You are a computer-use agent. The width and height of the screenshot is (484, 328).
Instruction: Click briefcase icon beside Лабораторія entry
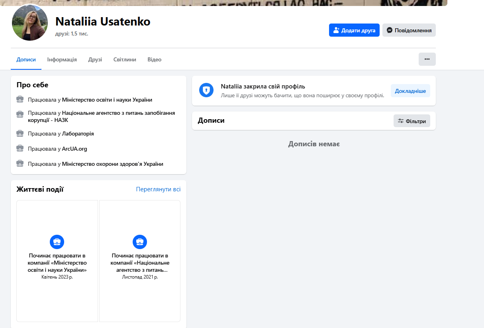tap(20, 133)
